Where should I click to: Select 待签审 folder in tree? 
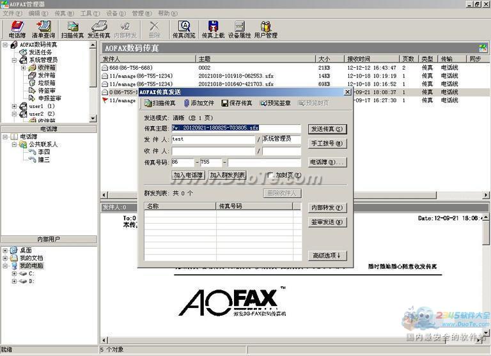pyautogui.click(x=47, y=91)
